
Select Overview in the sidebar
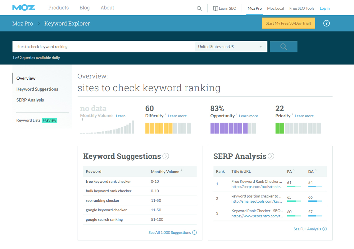26,78
